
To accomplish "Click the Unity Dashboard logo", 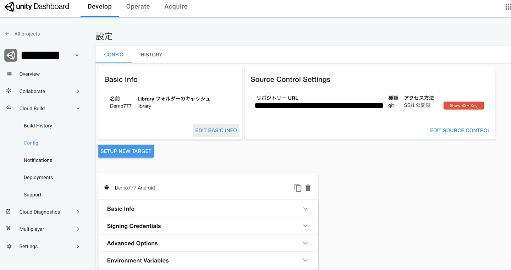I will click(x=37, y=7).
